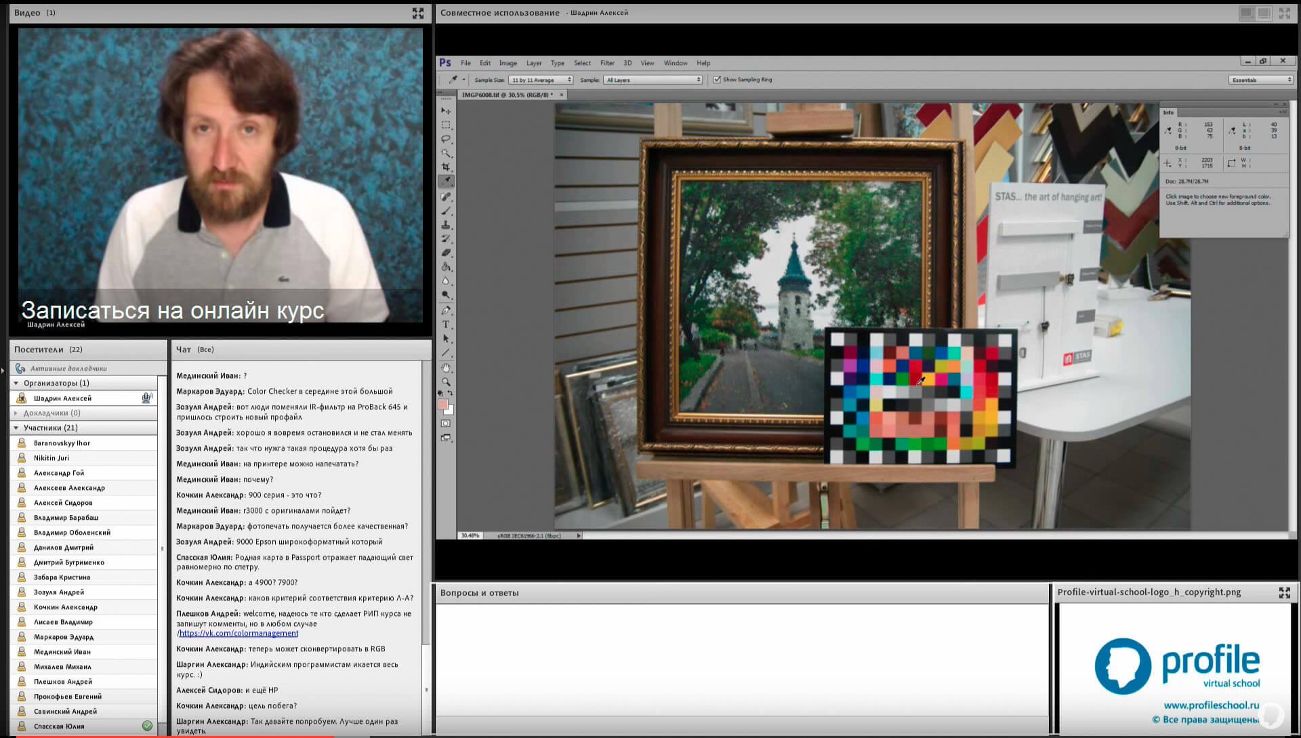Viewport: 1301px width, 738px height.
Task: Select the Crop tool in Photoshop
Action: coord(446,167)
